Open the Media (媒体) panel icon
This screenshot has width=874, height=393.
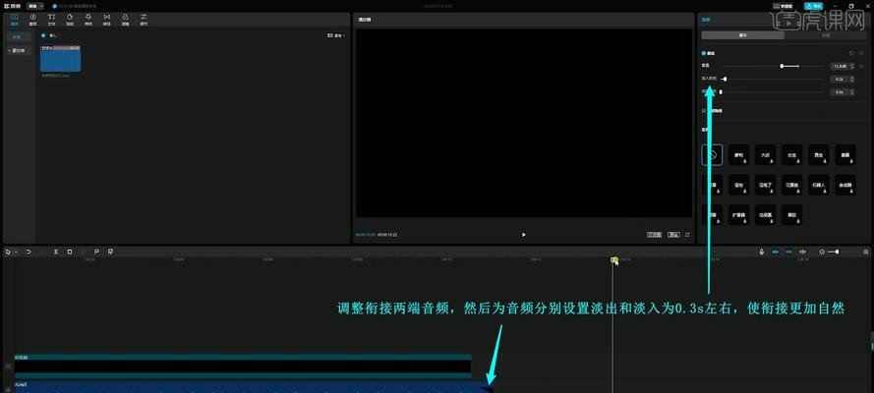pyautogui.click(x=14, y=20)
